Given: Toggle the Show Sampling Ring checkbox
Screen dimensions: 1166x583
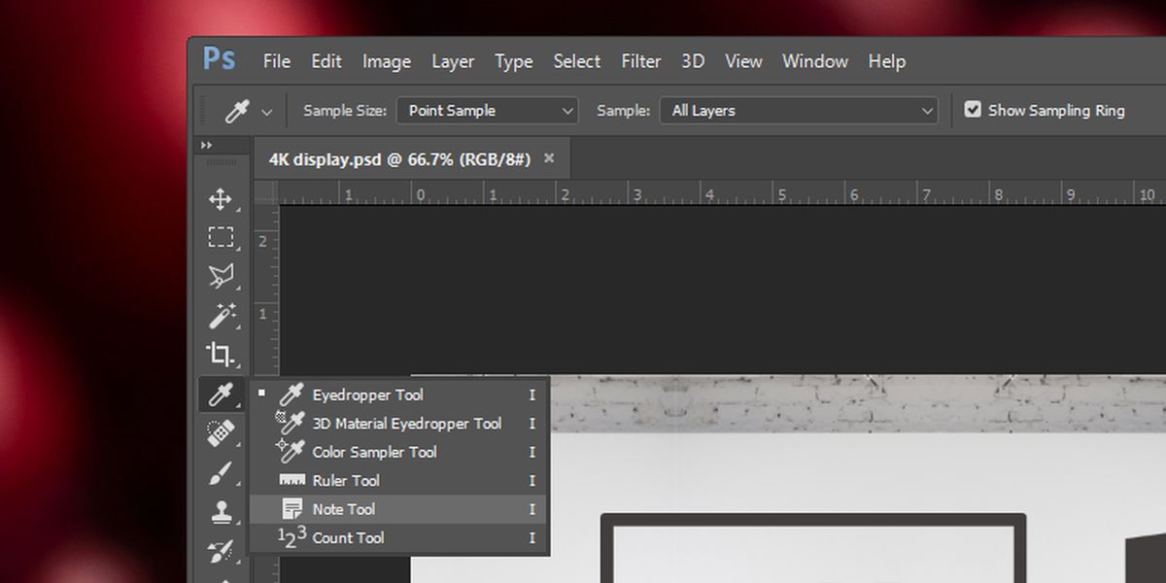Looking at the screenshot, I should (x=973, y=110).
